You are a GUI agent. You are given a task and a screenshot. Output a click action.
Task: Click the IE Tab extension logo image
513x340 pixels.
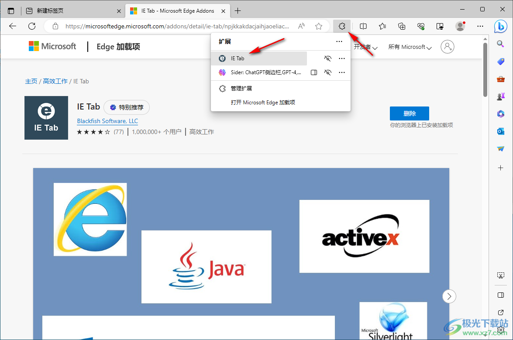click(46, 118)
